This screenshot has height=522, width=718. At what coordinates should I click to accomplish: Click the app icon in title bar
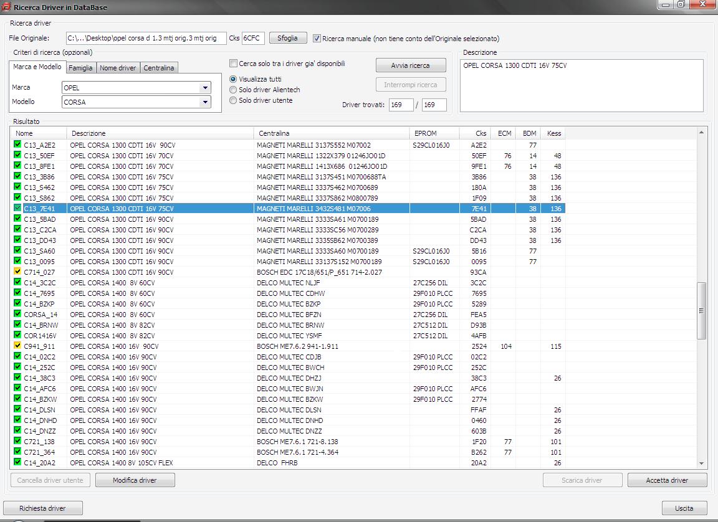click(6, 6)
